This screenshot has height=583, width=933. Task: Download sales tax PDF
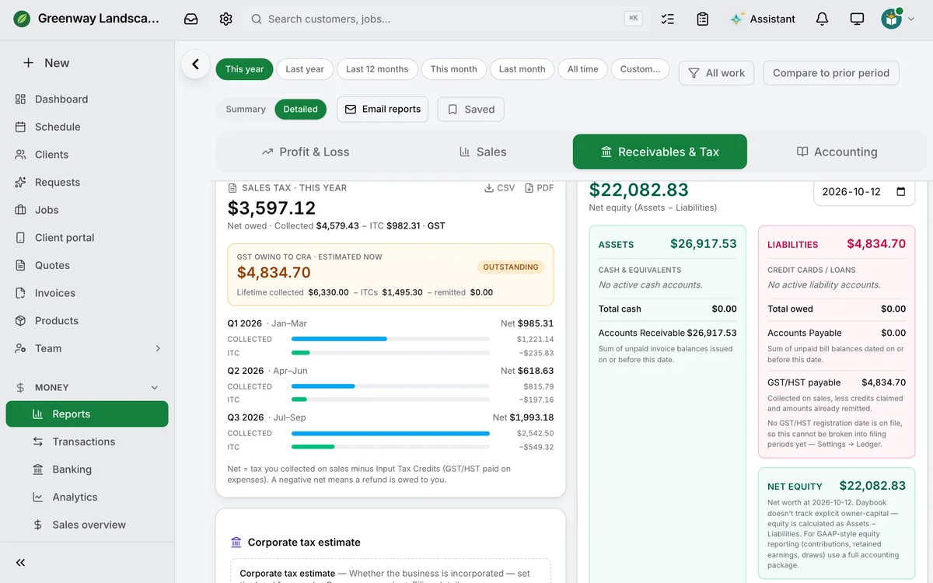pos(540,187)
